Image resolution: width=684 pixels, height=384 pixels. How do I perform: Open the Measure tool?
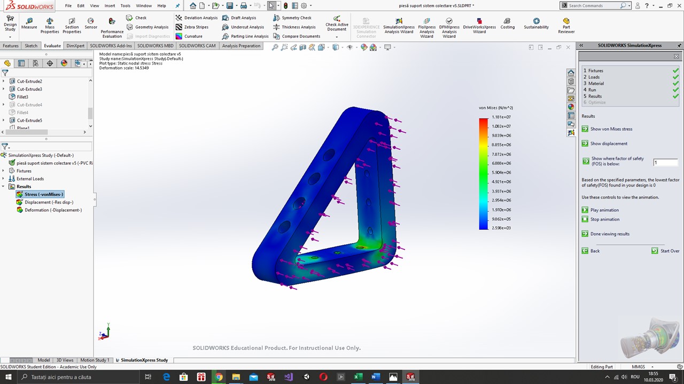29,23
